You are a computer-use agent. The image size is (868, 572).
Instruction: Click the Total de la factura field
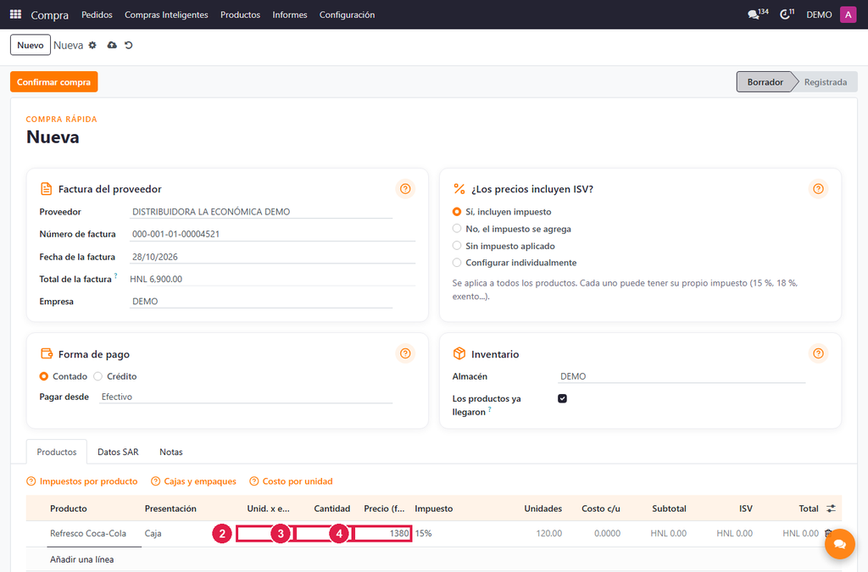tap(272, 279)
